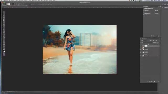Viewport: 168px width, 94px height.
Task: Click the mask icon in the Properties panel header
Action: pyautogui.click(x=146, y=8)
